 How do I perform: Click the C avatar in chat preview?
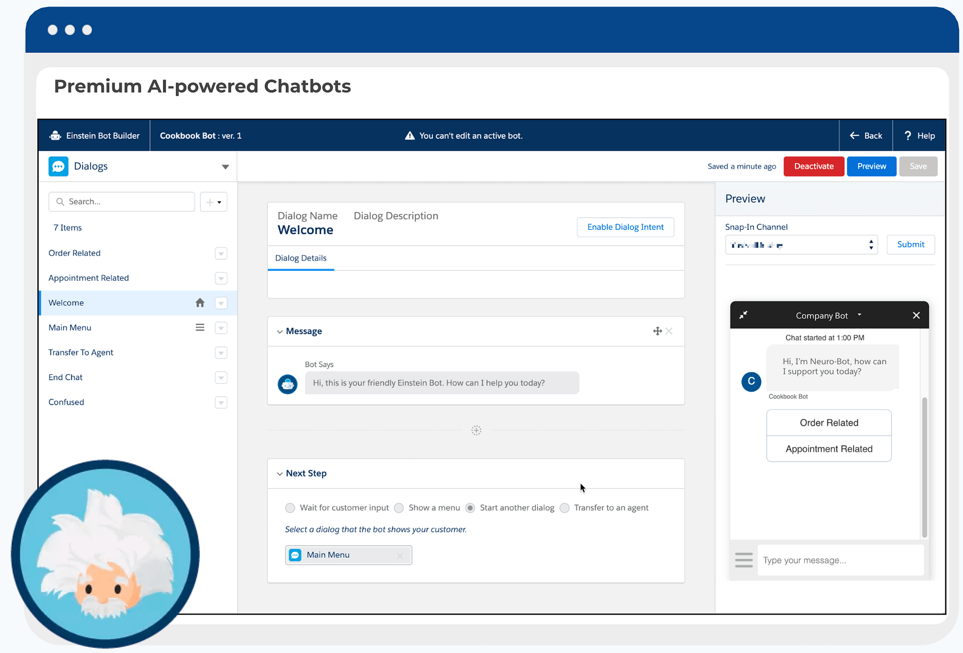(x=751, y=381)
